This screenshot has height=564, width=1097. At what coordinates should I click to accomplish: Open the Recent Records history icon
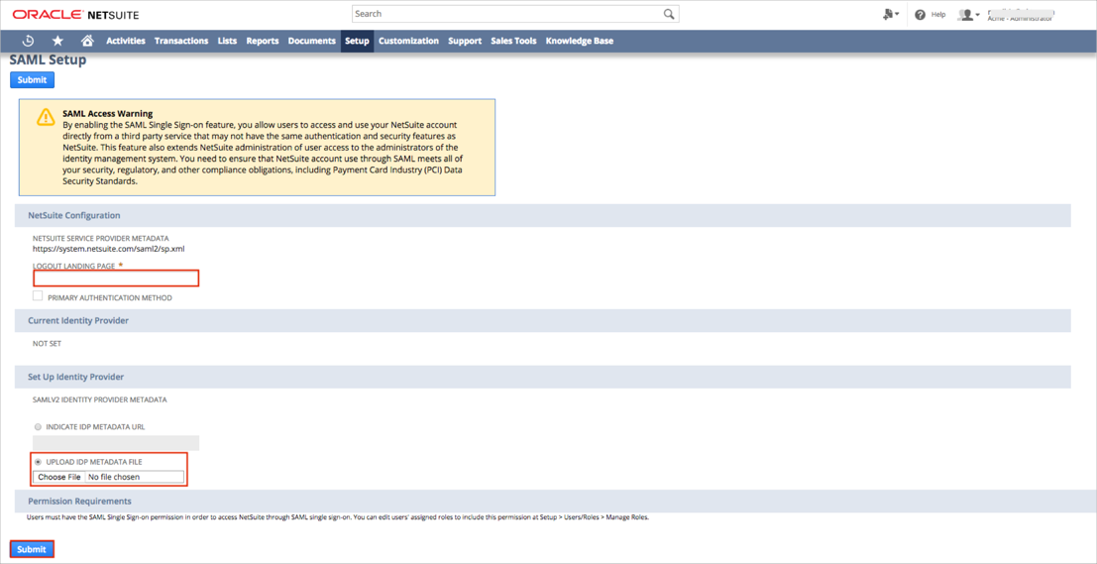click(28, 41)
